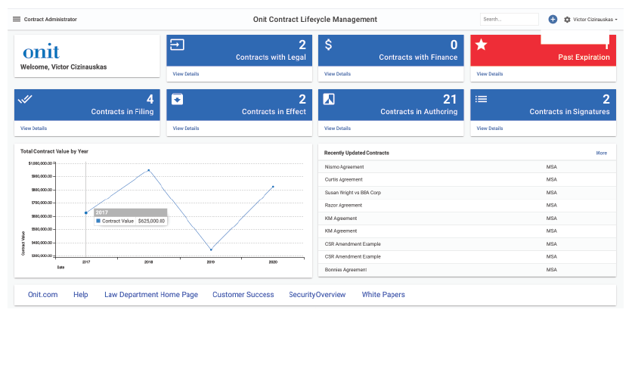Image resolution: width=635 pixels, height=378 pixels.
Task: Expand the Victor Cizinauskas user dropdown
Action: coord(596,20)
